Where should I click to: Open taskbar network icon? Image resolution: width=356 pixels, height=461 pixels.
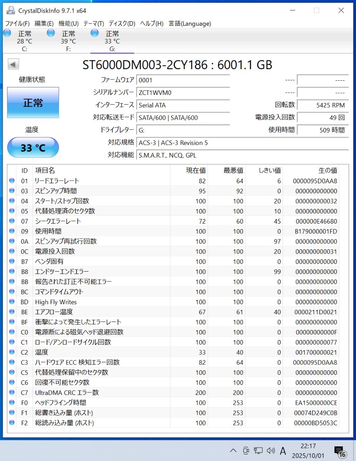pyautogui.click(x=258, y=451)
